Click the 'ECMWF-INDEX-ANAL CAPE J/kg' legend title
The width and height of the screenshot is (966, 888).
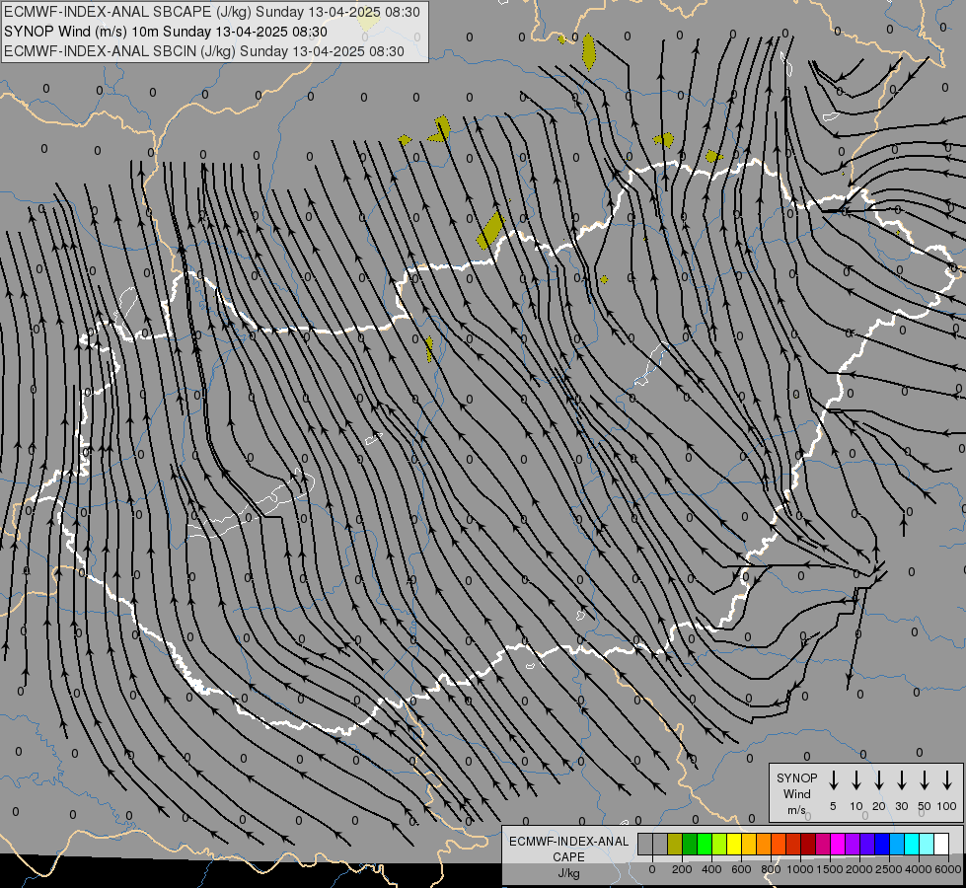[x=568, y=857]
